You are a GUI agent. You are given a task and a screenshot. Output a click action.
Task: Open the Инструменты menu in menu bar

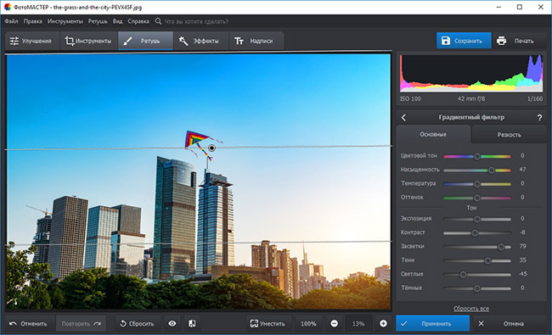tap(65, 21)
